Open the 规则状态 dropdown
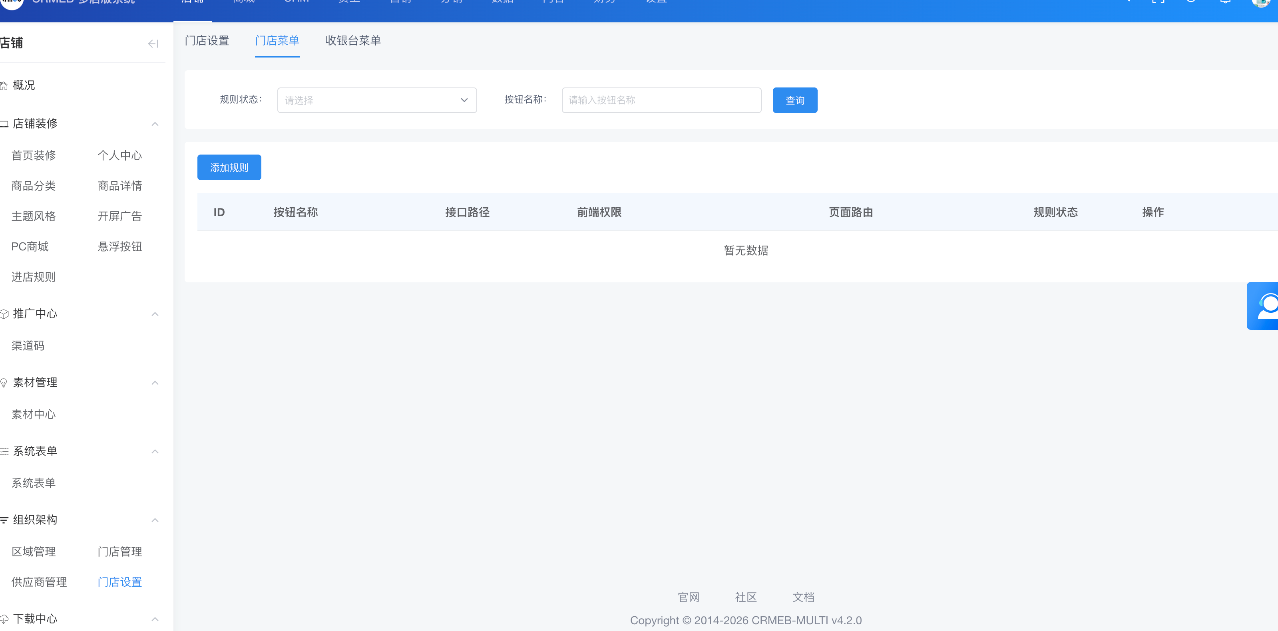 pos(377,100)
